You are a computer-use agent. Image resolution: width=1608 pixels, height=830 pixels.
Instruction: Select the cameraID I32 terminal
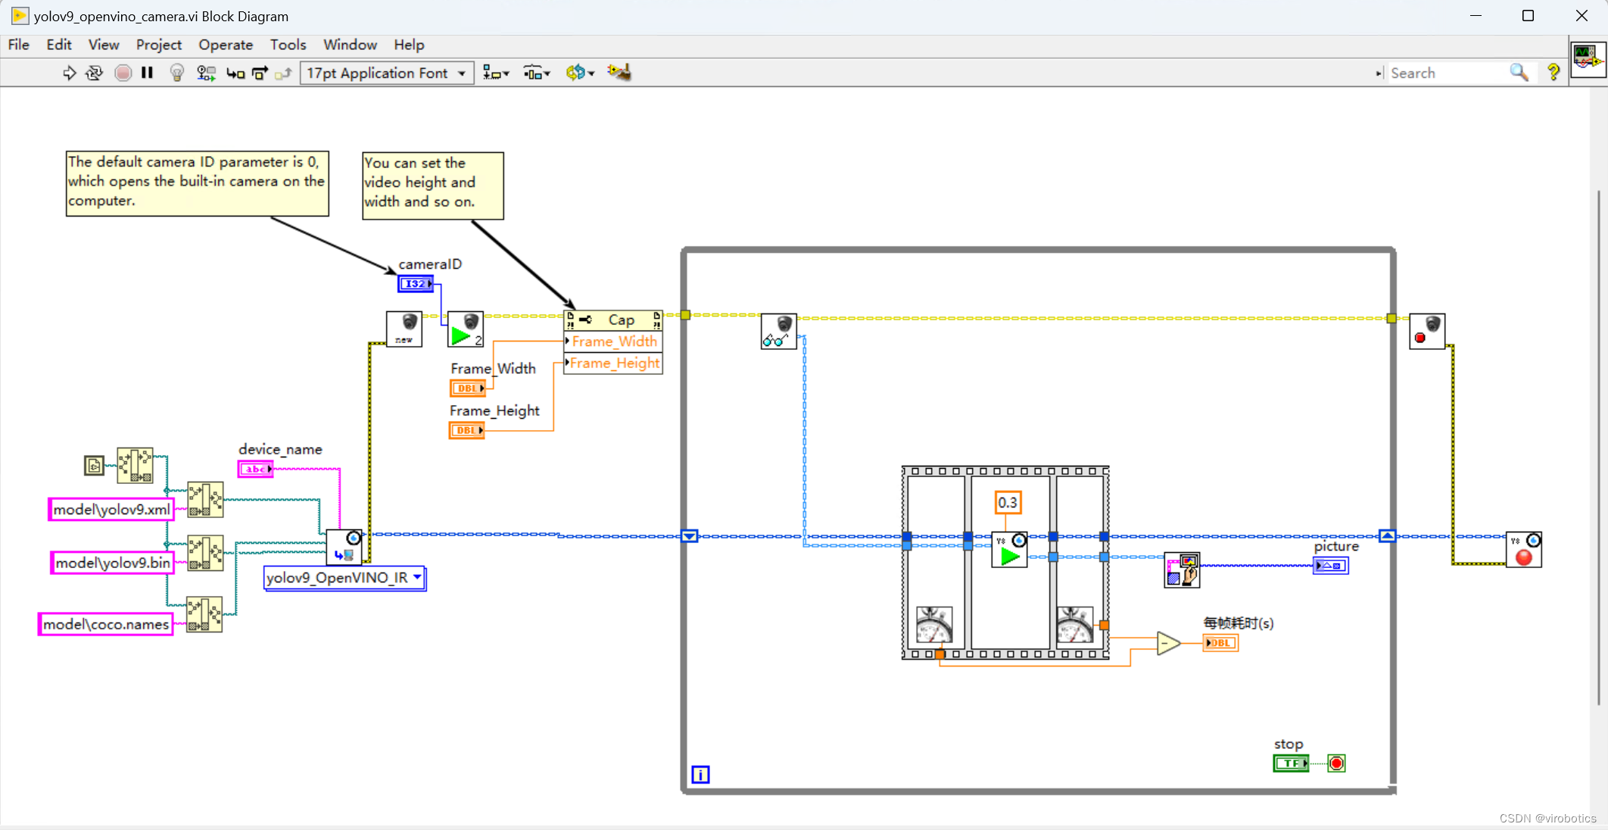(416, 283)
